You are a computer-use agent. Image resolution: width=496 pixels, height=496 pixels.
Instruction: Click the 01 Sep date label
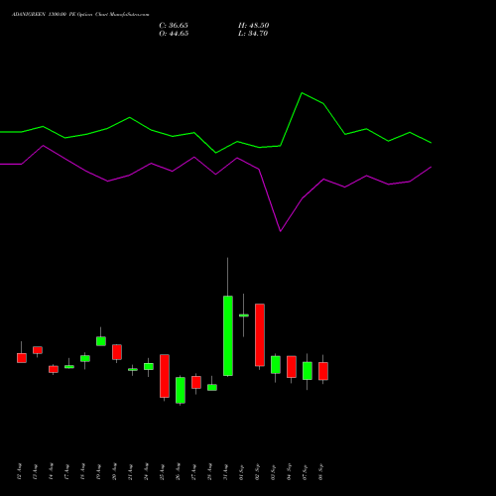tap(241, 471)
